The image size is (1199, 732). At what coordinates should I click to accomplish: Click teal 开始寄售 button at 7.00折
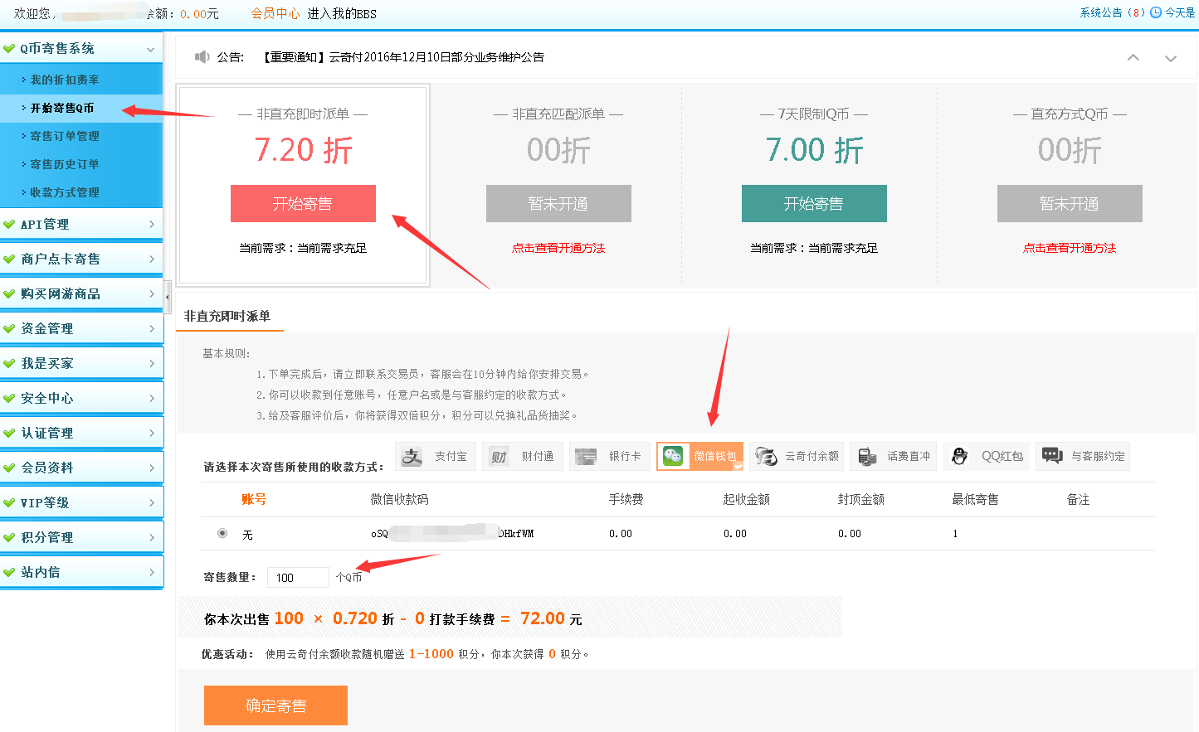click(814, 203)
